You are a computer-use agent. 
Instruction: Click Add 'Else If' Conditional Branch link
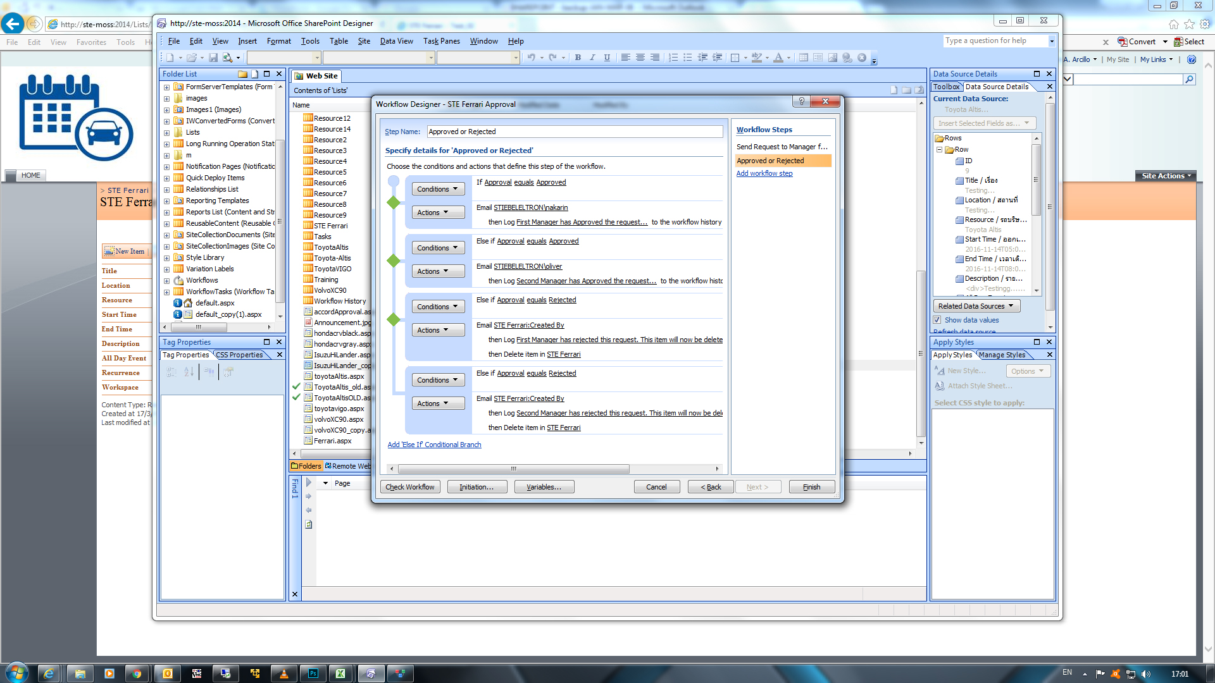pyautogui.click(x=434, y=445)
